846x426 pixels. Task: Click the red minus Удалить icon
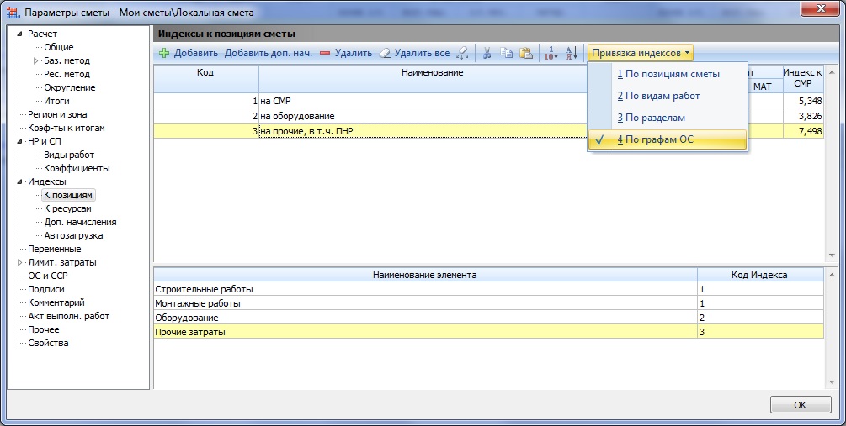tap(325, 53)
